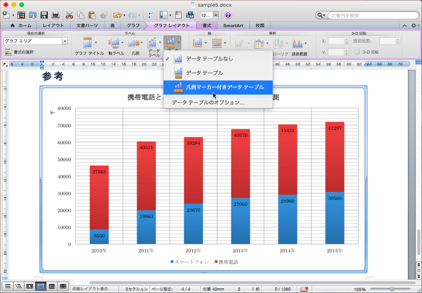422x293 pixels.
Task: Open the search options magnifier dropdown
Action: (x=322, y=15)
